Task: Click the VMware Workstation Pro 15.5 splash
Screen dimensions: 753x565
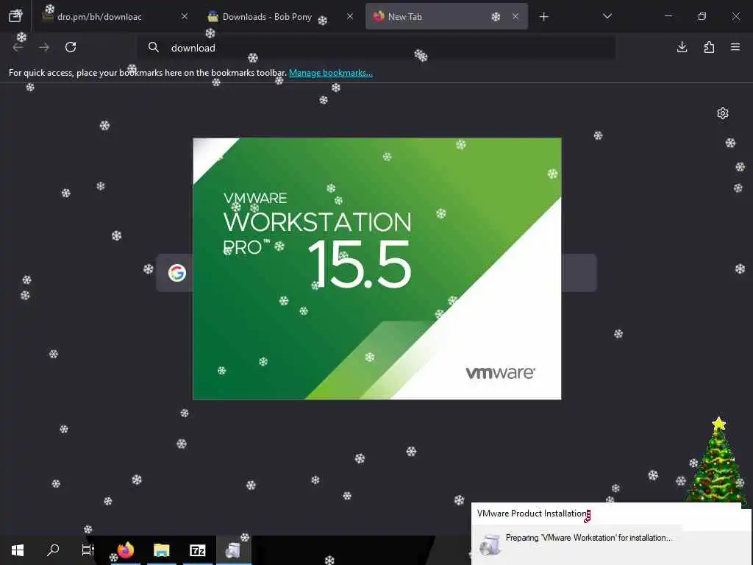Action: coord(377,269)
